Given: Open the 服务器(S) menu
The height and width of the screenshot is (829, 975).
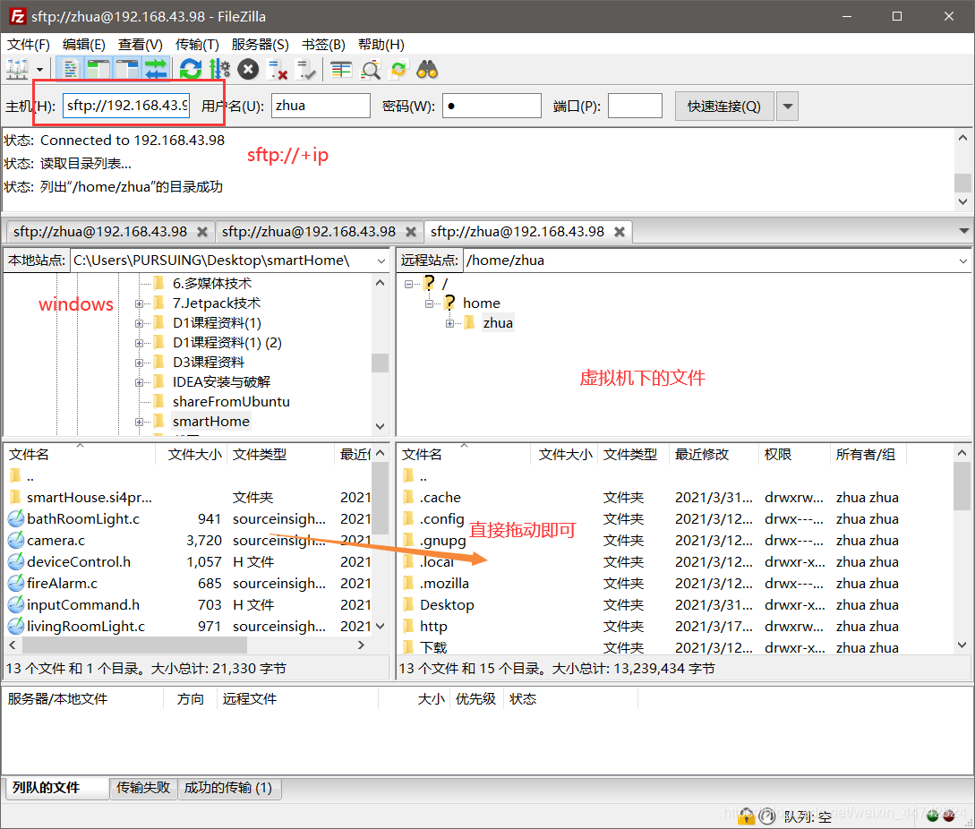Looking at the screenshot, I should pos(260,44).
